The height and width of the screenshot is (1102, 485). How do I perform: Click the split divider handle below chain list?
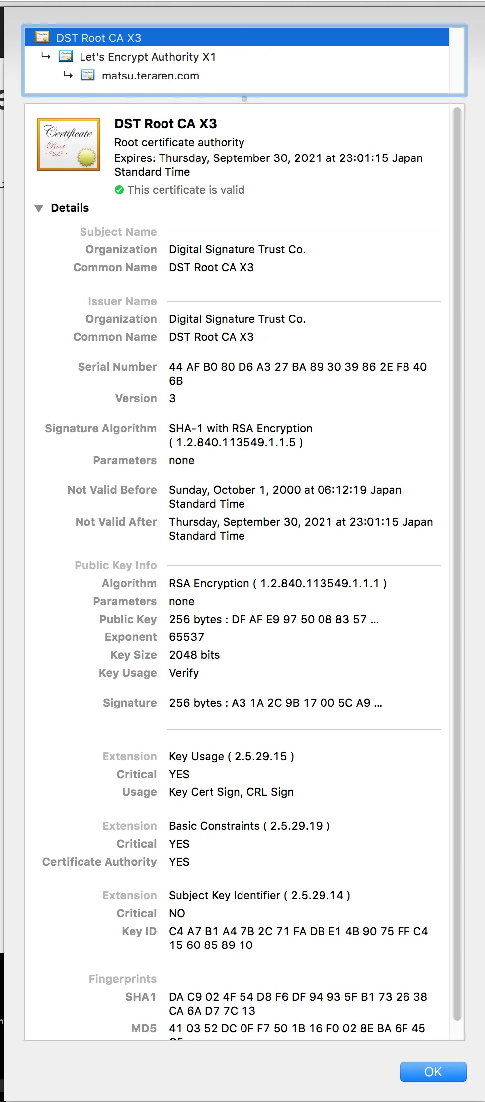click(x=244, y=99)
